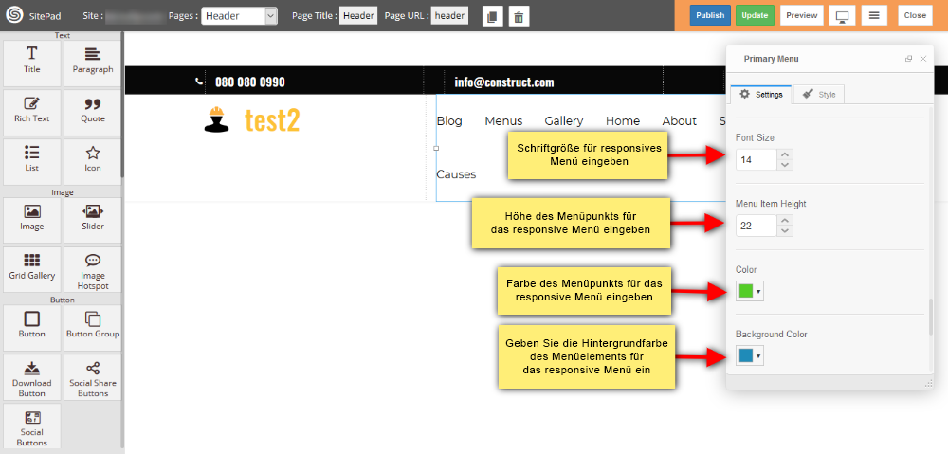948x454 pixels.
Task: Add a Quote widget
Action: (x=93, y=113)
